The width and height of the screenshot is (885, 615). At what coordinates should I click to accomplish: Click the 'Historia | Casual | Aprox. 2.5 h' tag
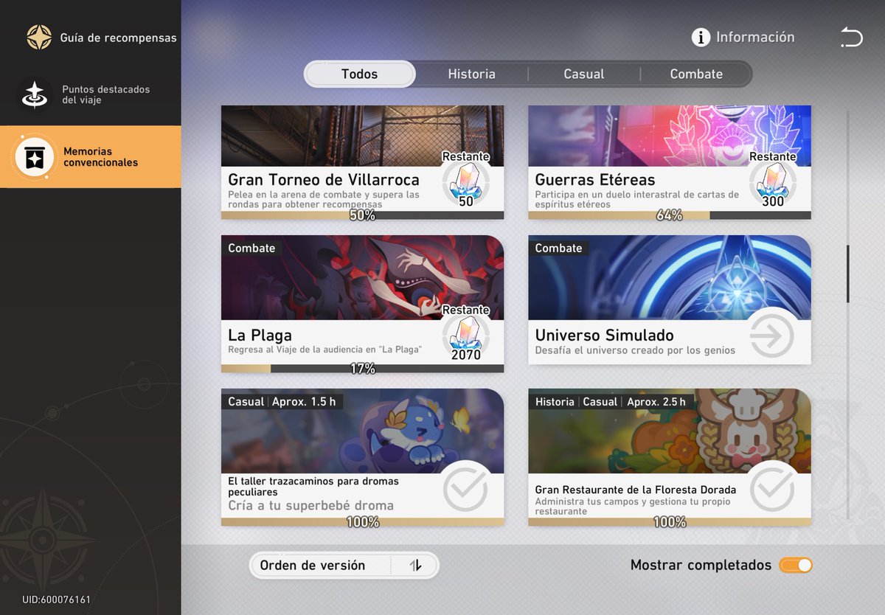tap(610, 401)
